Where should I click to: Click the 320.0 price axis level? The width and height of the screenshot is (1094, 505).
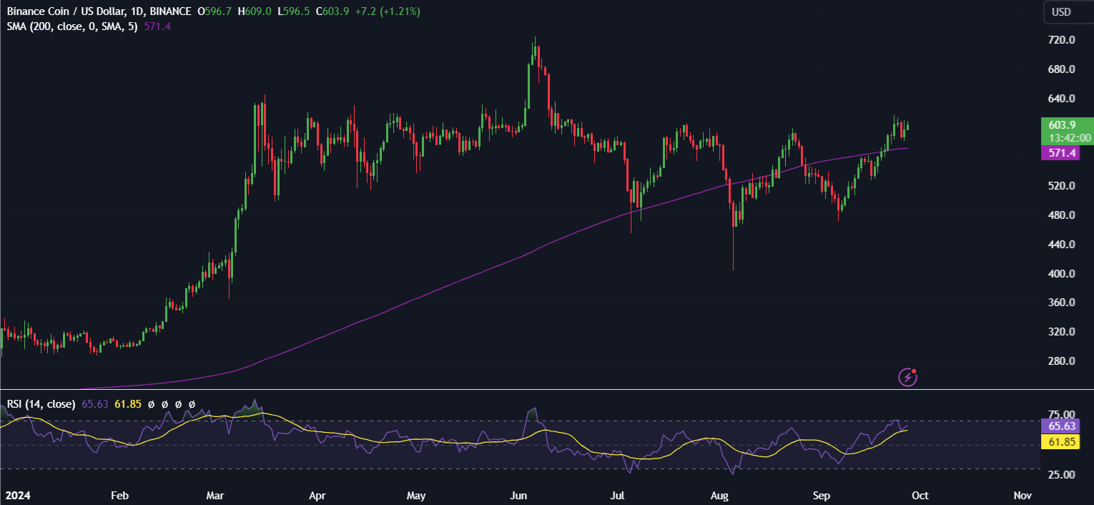(x=1063, y=331)
